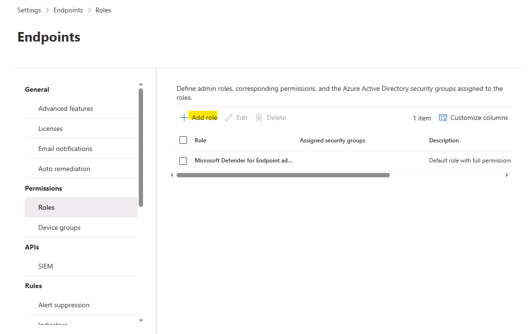The width and height of the screenshot is (530, 334).
Task: Click the down chevron on the sidebar scrollbar
Action: pos(141,320)
